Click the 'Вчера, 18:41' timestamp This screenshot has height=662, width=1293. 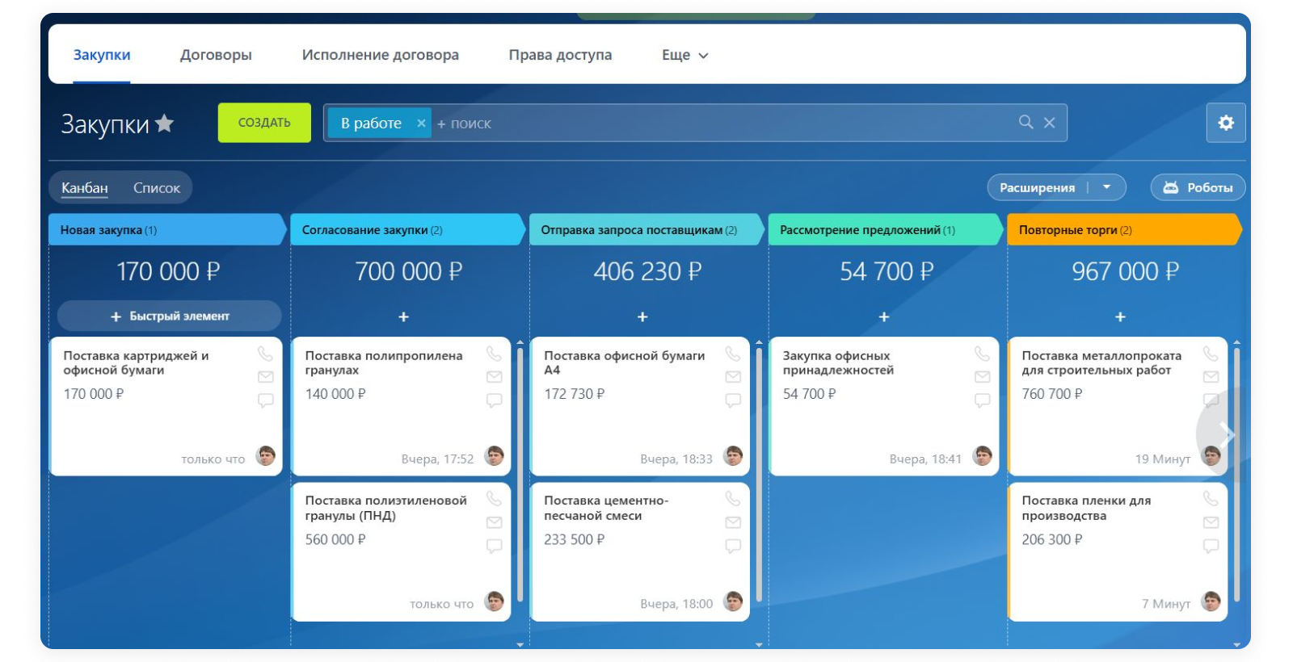pos(925,459)
